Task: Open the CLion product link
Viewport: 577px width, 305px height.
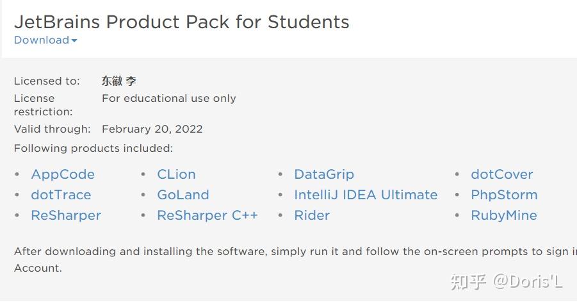Action: point(176,174)
